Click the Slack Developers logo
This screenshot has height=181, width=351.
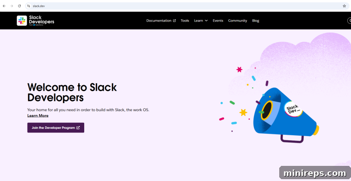click(35, 21)
